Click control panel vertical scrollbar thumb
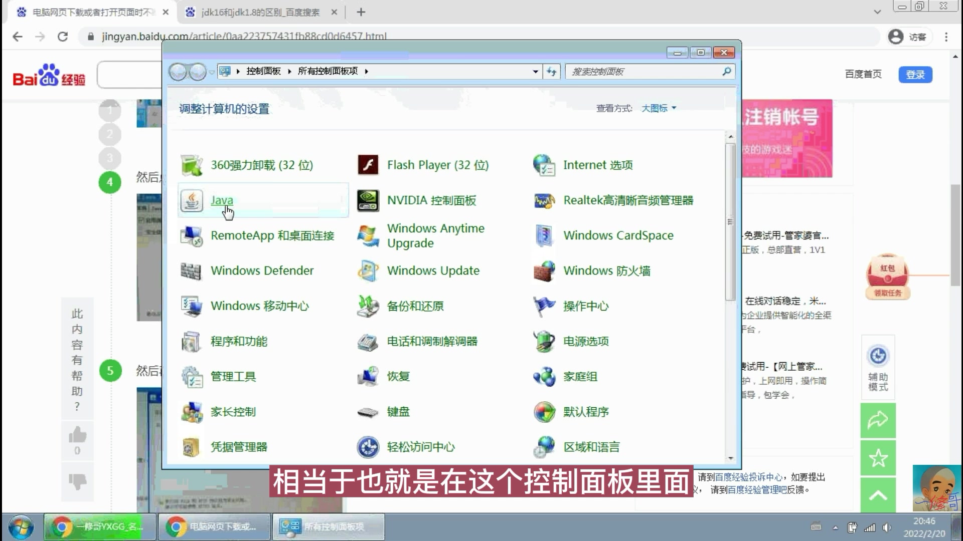 730,222
